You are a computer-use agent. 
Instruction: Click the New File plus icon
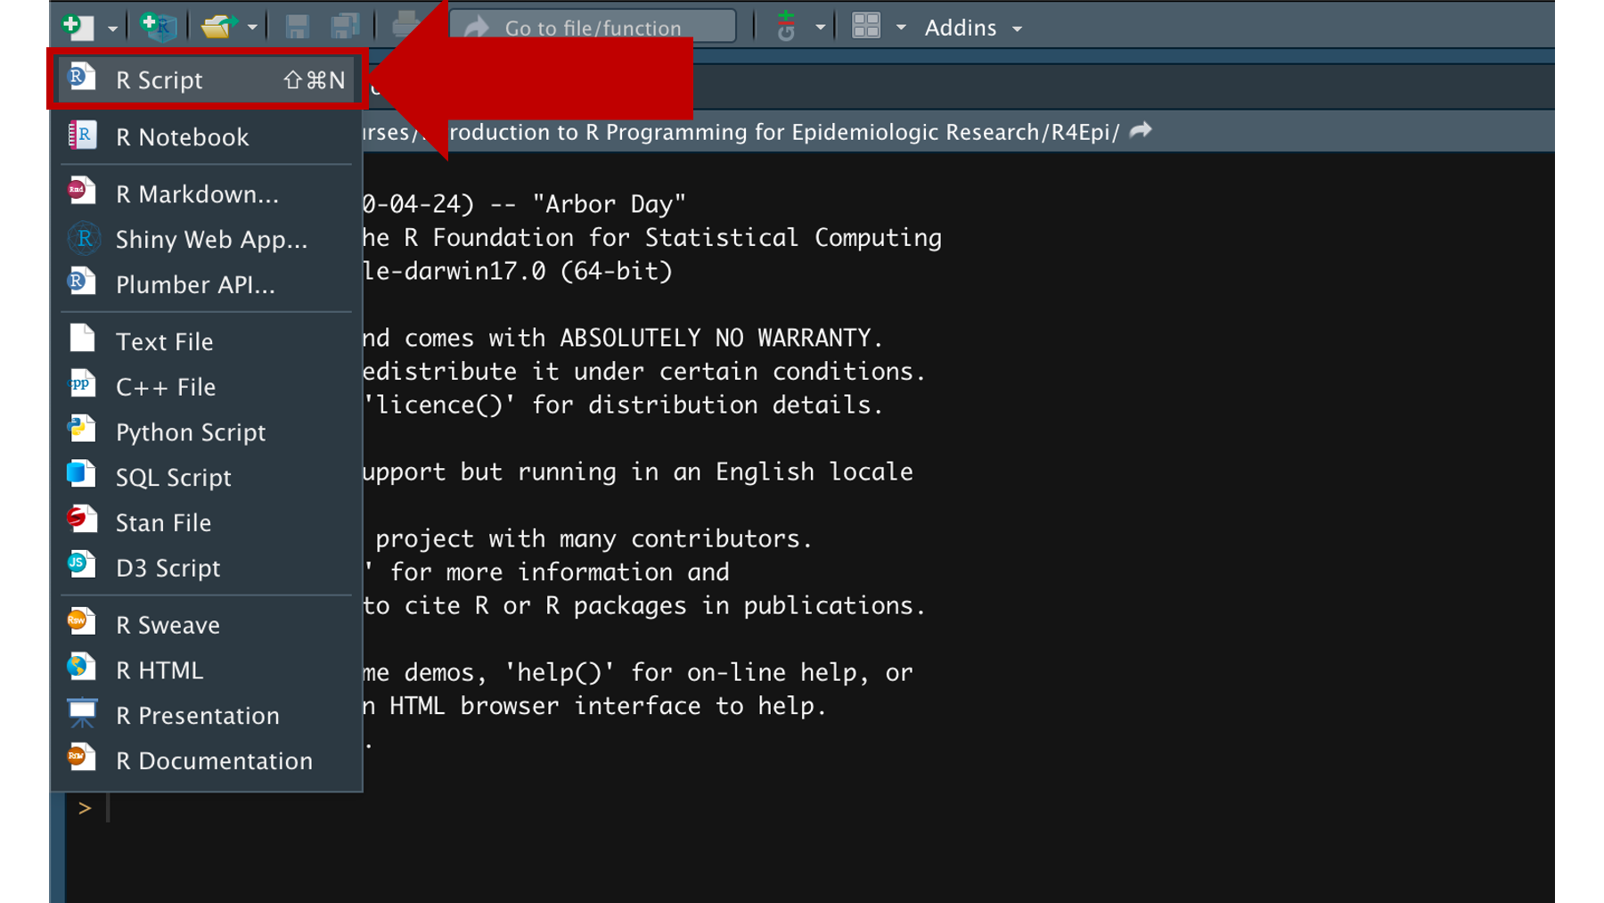[77, 27]
